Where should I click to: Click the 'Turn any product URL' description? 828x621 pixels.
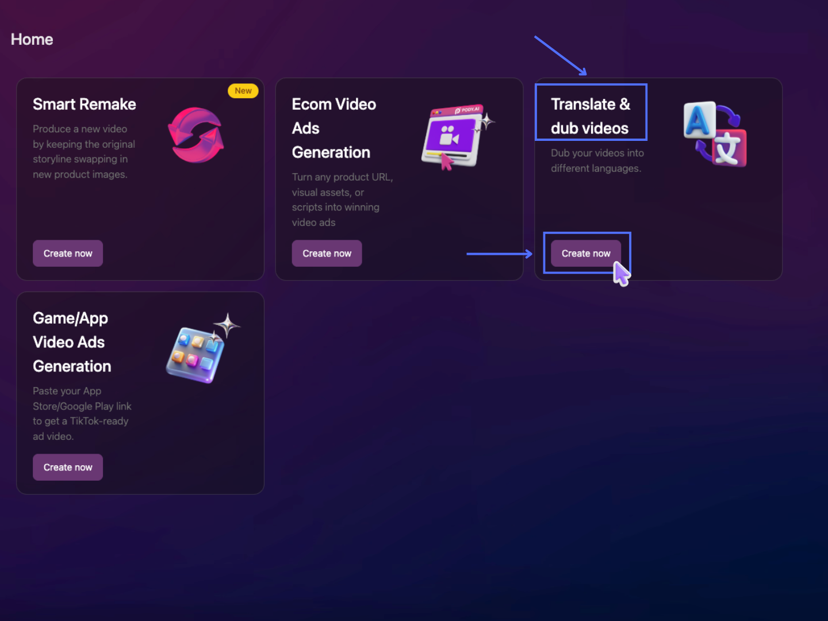click(342, 200)
